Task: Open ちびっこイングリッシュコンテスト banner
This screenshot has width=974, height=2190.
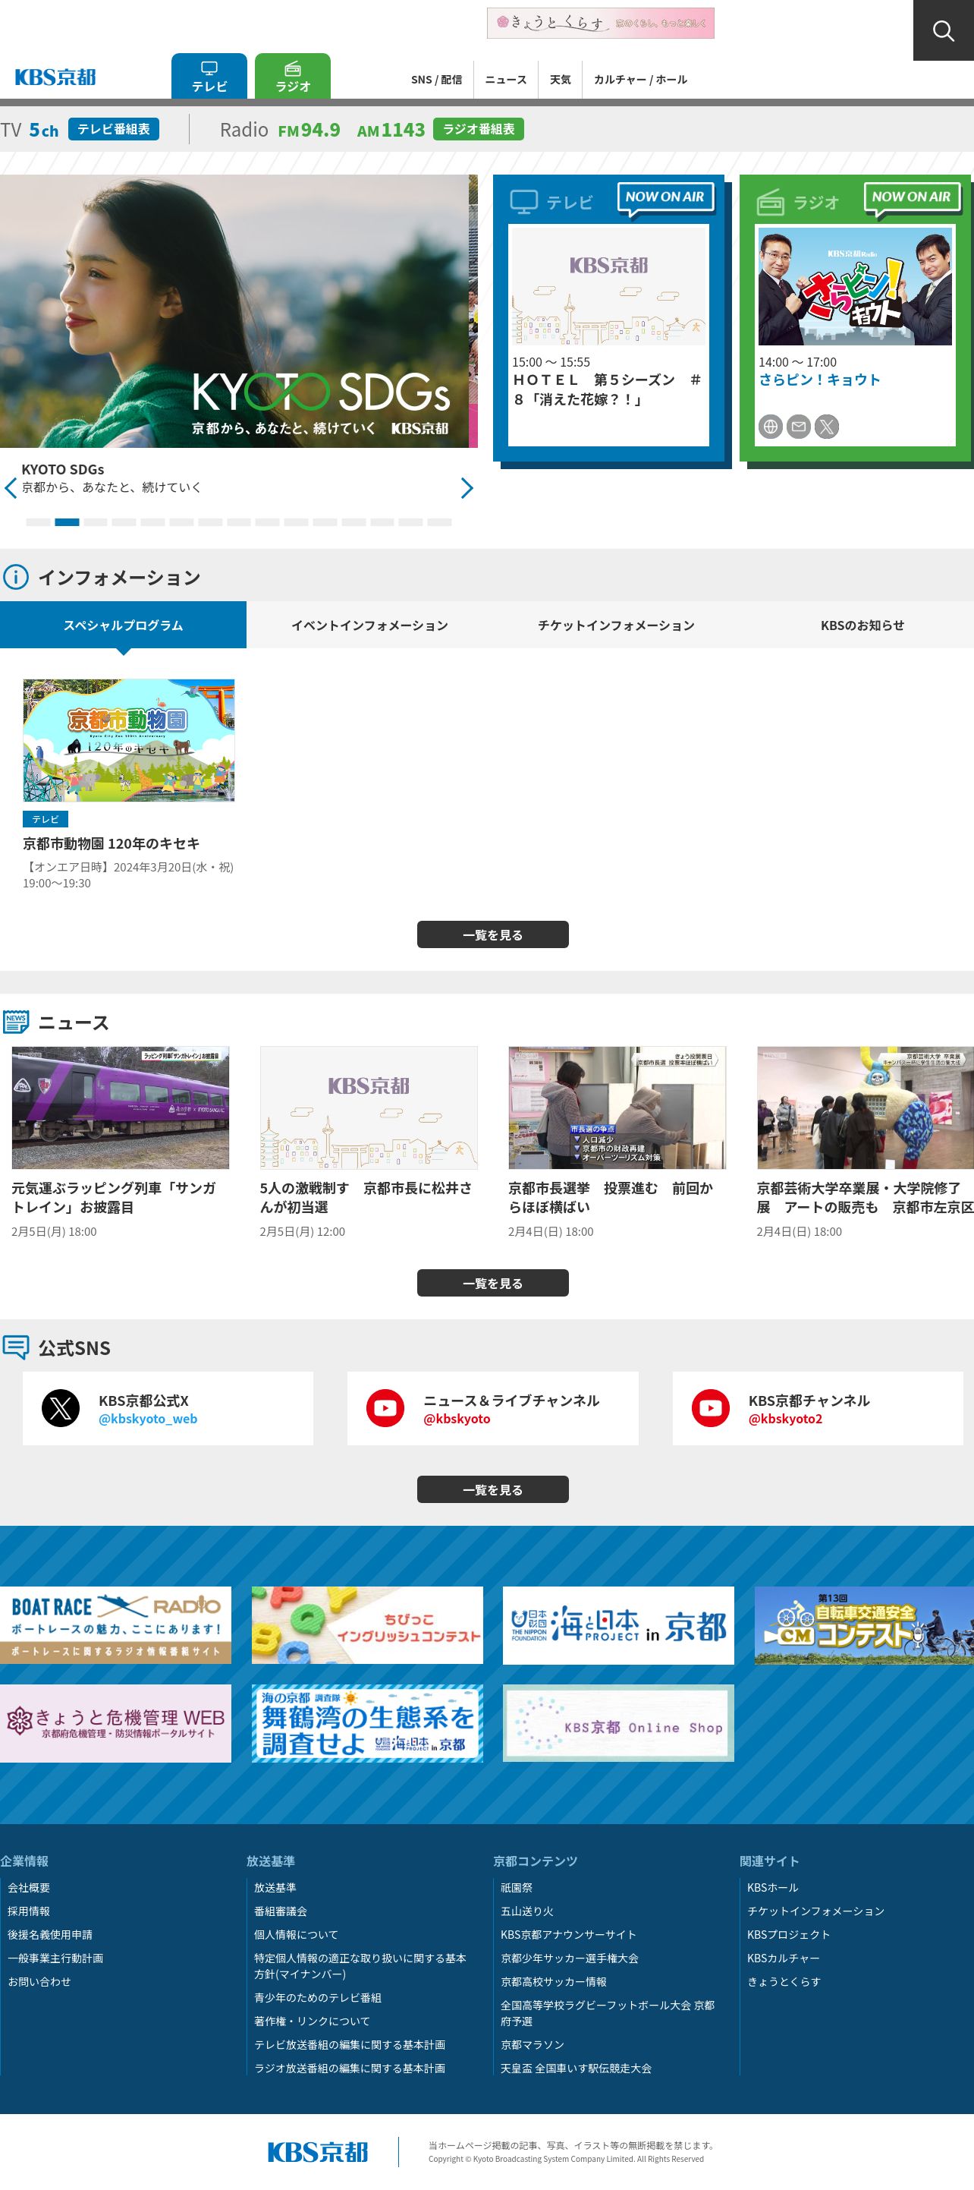Action: tap(367, 1625)
